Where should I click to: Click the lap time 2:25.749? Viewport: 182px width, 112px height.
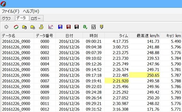(120, 64)
